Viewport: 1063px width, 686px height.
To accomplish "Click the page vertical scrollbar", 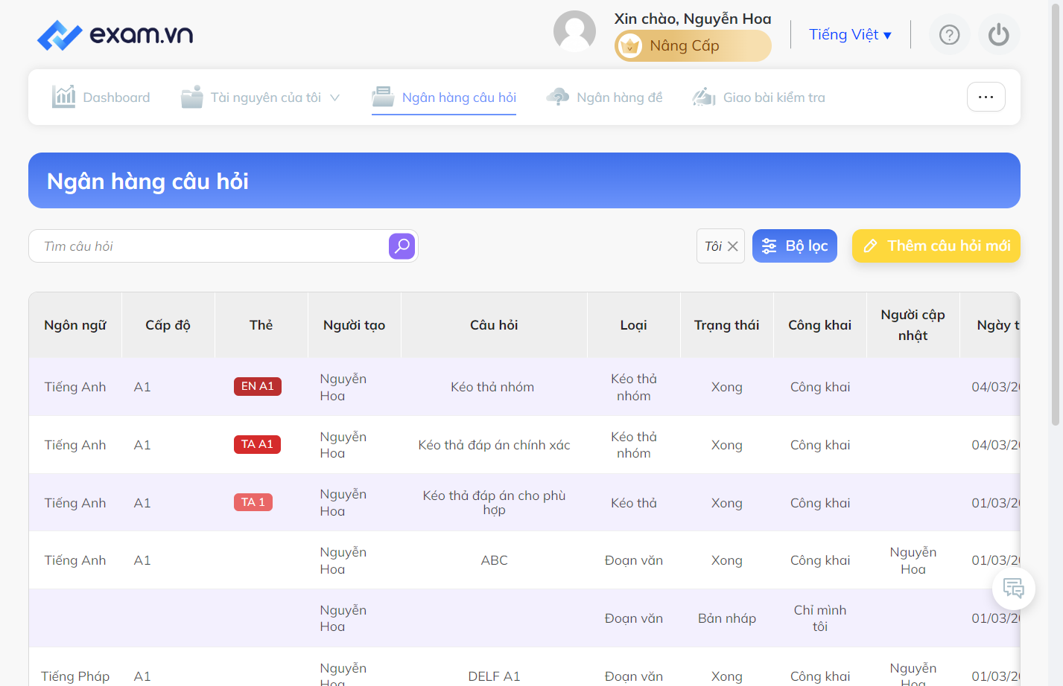I will point(1055,216).
